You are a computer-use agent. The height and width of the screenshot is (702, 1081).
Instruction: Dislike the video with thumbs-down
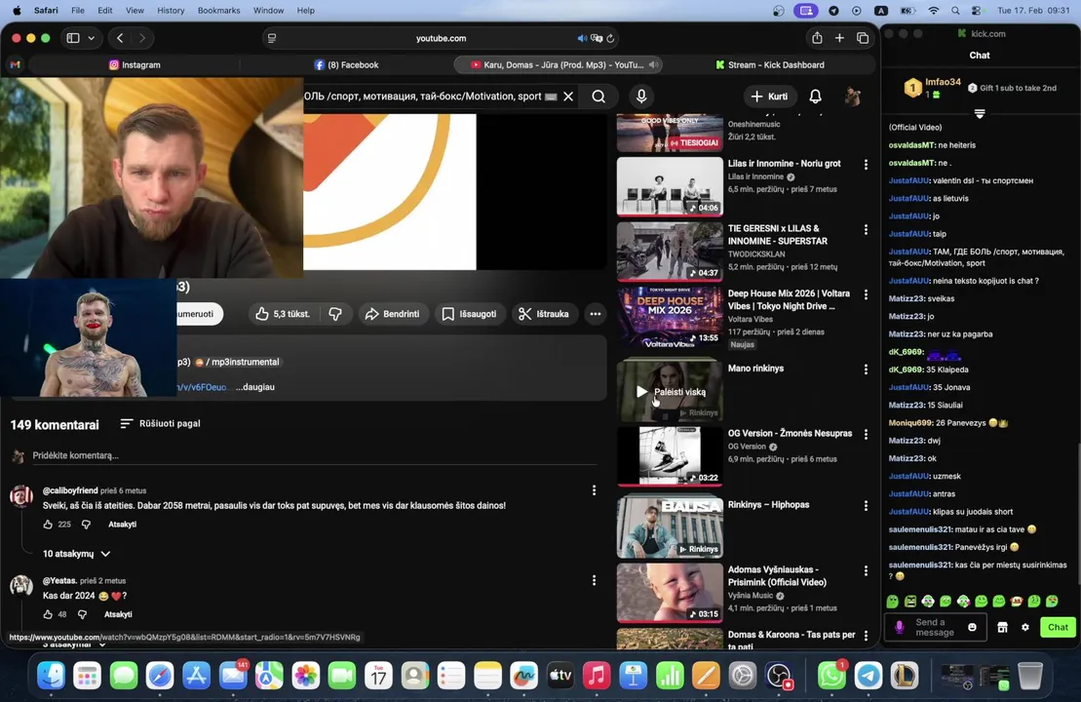tap(335, 314)
